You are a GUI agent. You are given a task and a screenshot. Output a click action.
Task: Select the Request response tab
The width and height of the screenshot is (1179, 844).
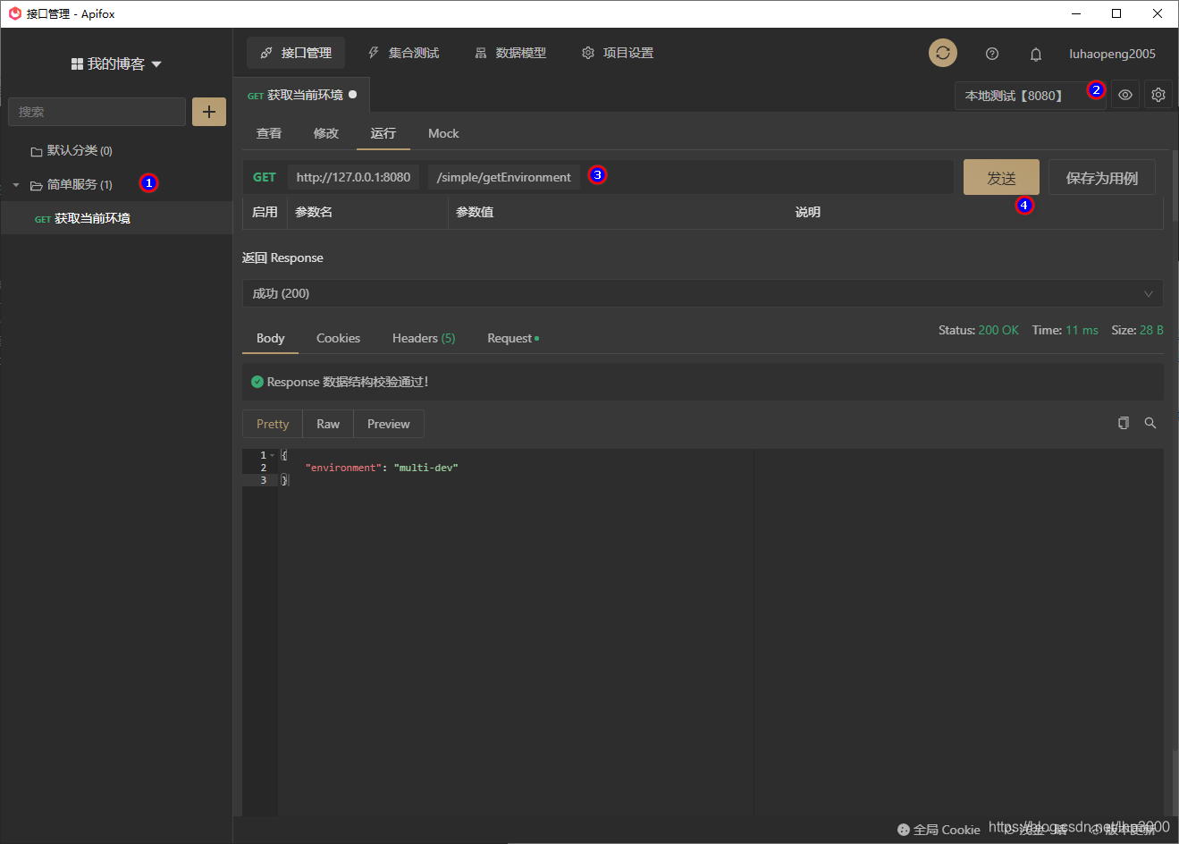pos(513,338)
